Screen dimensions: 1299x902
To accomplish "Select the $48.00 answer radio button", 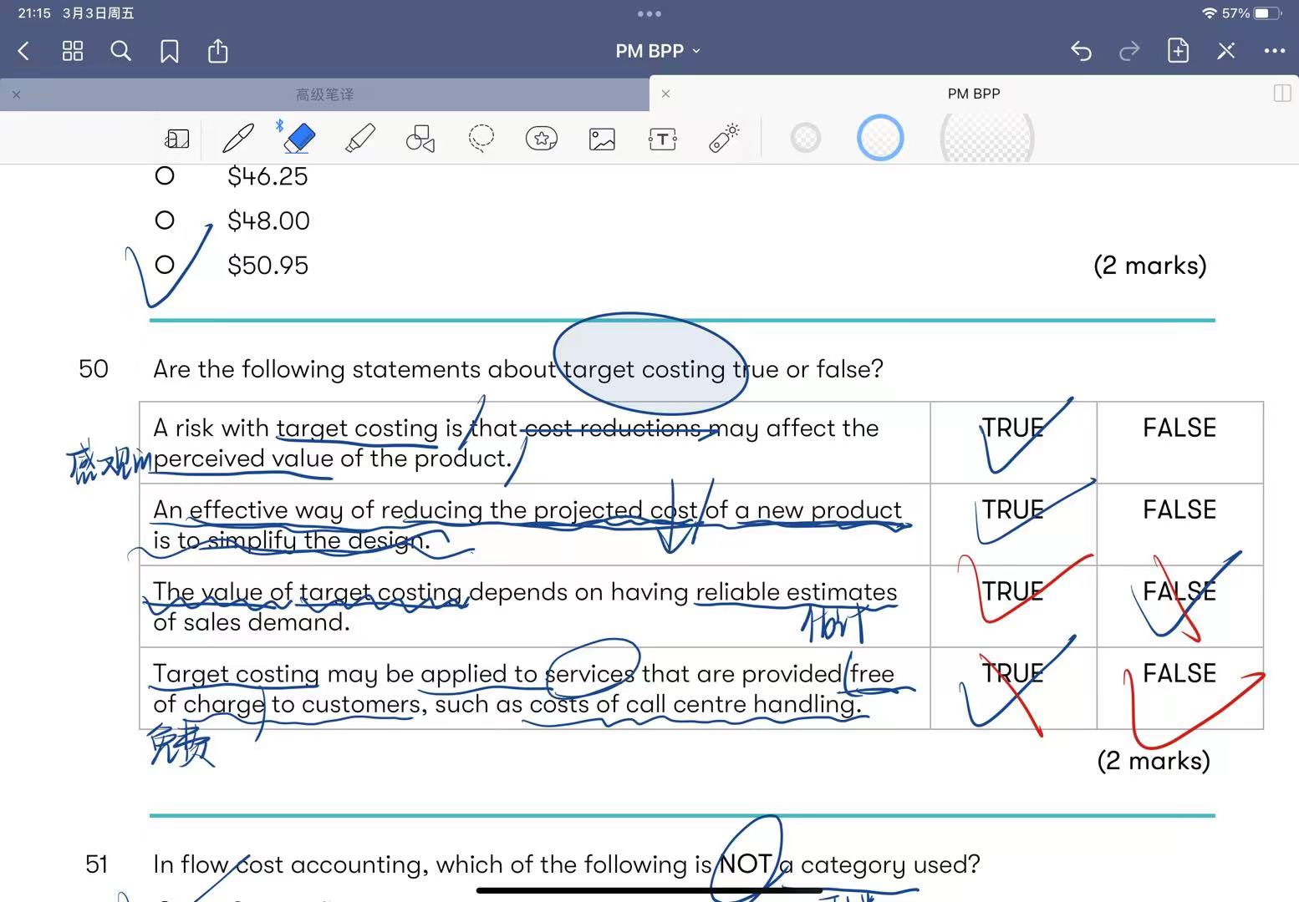I will [165, 220].
